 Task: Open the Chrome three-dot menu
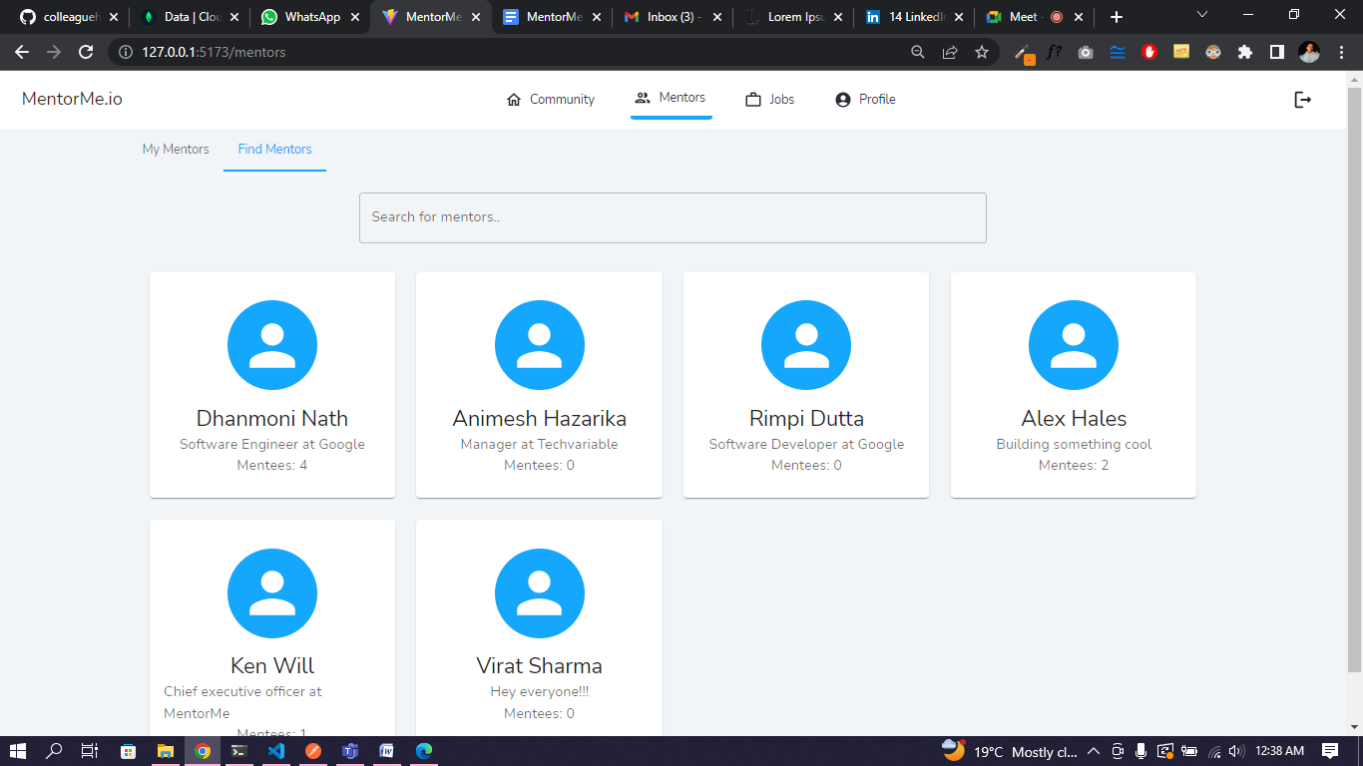[x=1341, y=53]
